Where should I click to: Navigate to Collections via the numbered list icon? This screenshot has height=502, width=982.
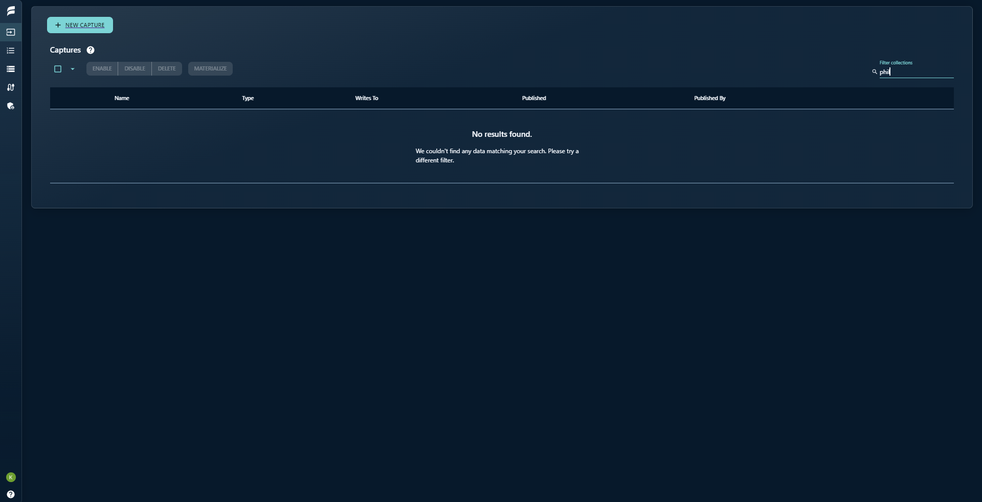(11, 50)
